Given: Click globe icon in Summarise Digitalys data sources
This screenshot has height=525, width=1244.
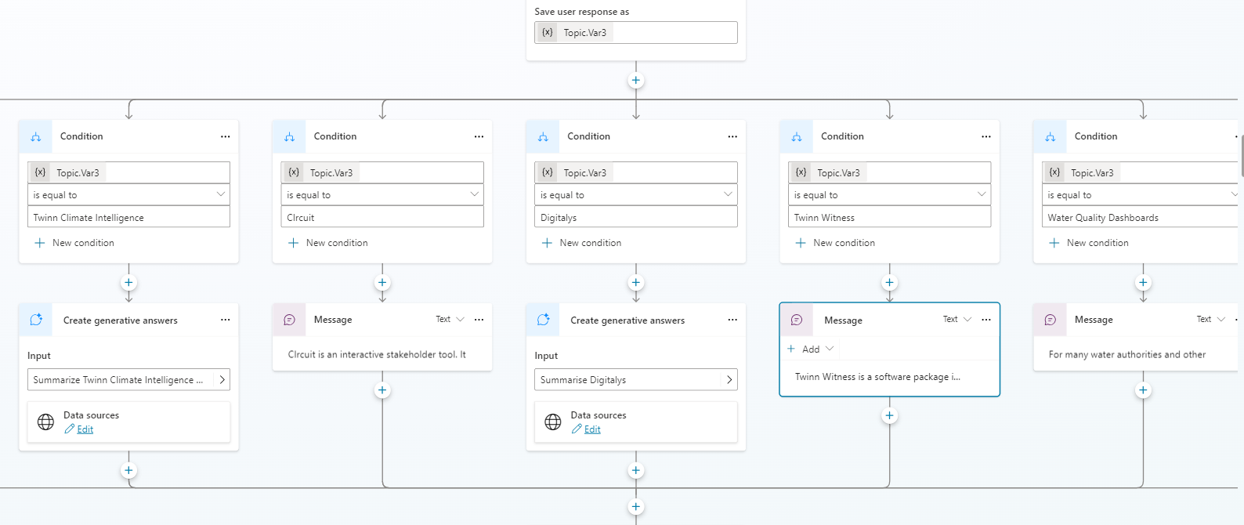Looking at the screenshot, I should [x=553, y=422].
